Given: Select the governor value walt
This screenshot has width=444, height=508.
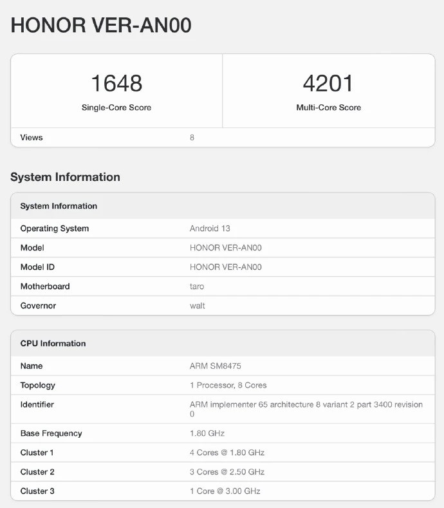Looking at the screenshot, I should pos(198,306).
